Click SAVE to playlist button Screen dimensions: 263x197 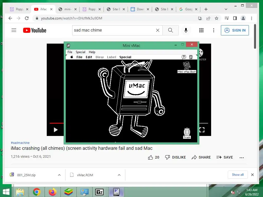tap(224, 157)
